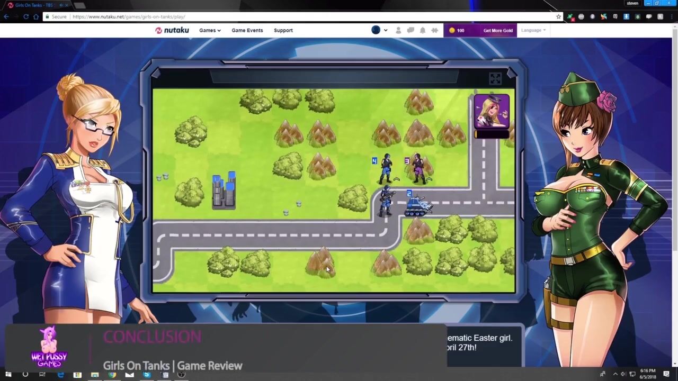Select the blue tank unit on road

418,205
